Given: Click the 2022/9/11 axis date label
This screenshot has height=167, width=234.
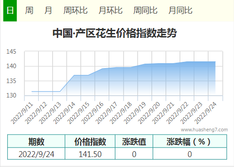Looking at the screenshot, I should click(x=22, y=113).
